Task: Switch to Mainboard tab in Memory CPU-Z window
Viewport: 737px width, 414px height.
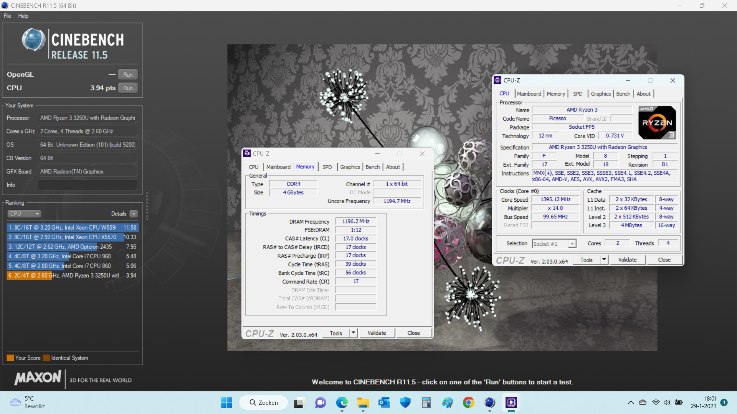Action: click(x=278, y=167)
